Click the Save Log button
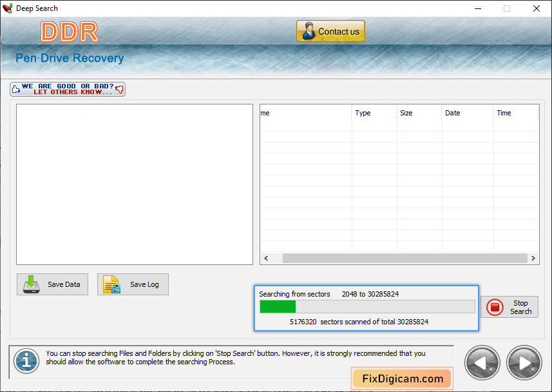The width and height of the screenshot is (552, 392). point(133,284)
